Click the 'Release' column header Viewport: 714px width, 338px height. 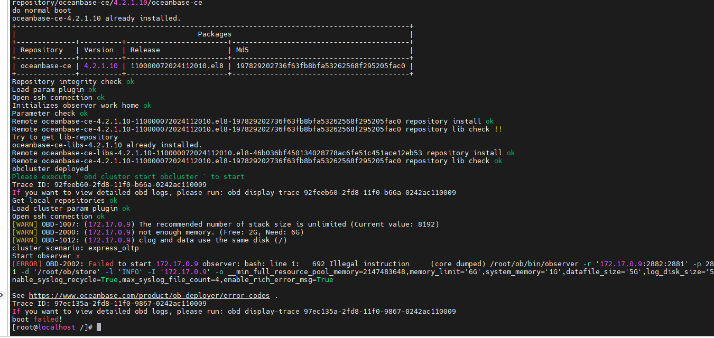click(145, 50)
